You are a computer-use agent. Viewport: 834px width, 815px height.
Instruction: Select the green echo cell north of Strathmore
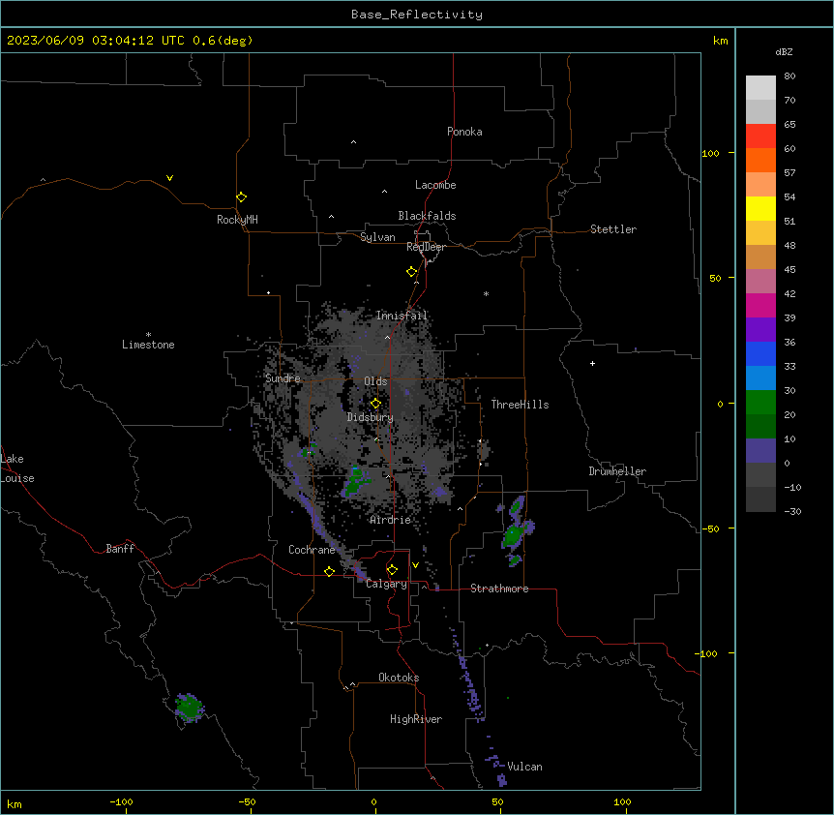514,534
